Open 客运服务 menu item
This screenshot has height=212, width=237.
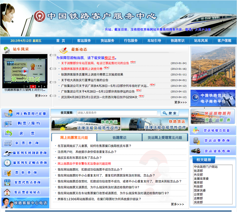(x=84, y=41)
